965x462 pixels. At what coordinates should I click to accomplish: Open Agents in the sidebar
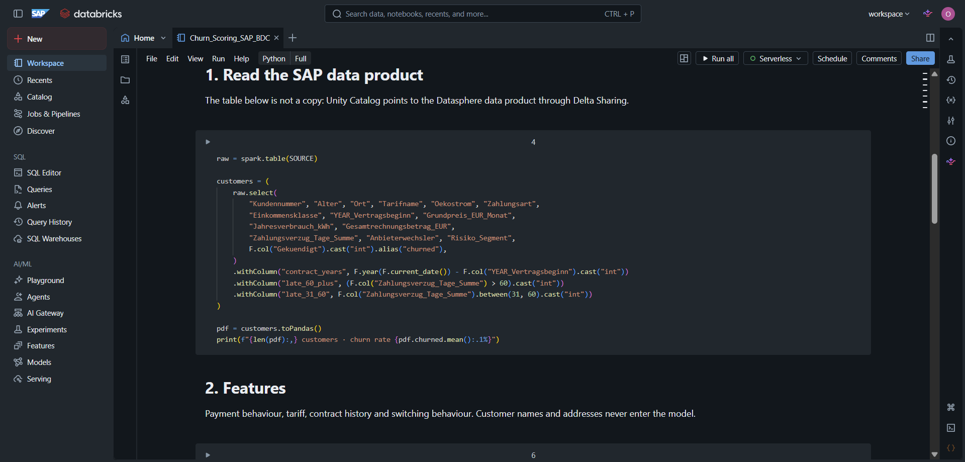[57, 297]
